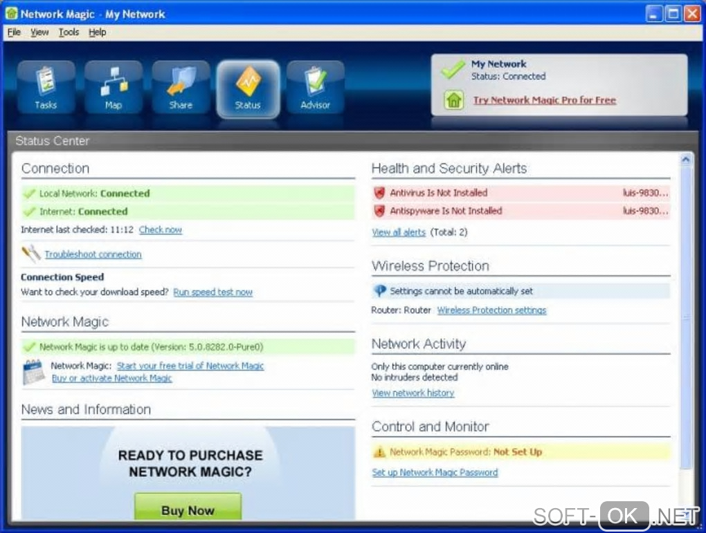Click the Internet: Connected status row

pos(188,212)
